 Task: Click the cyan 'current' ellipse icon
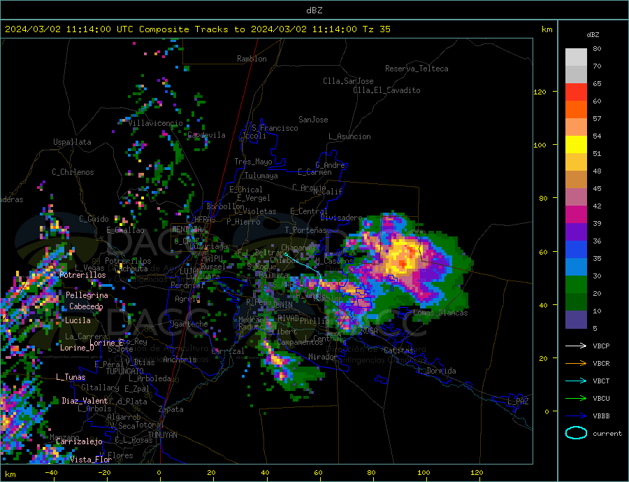coord(576,433)
